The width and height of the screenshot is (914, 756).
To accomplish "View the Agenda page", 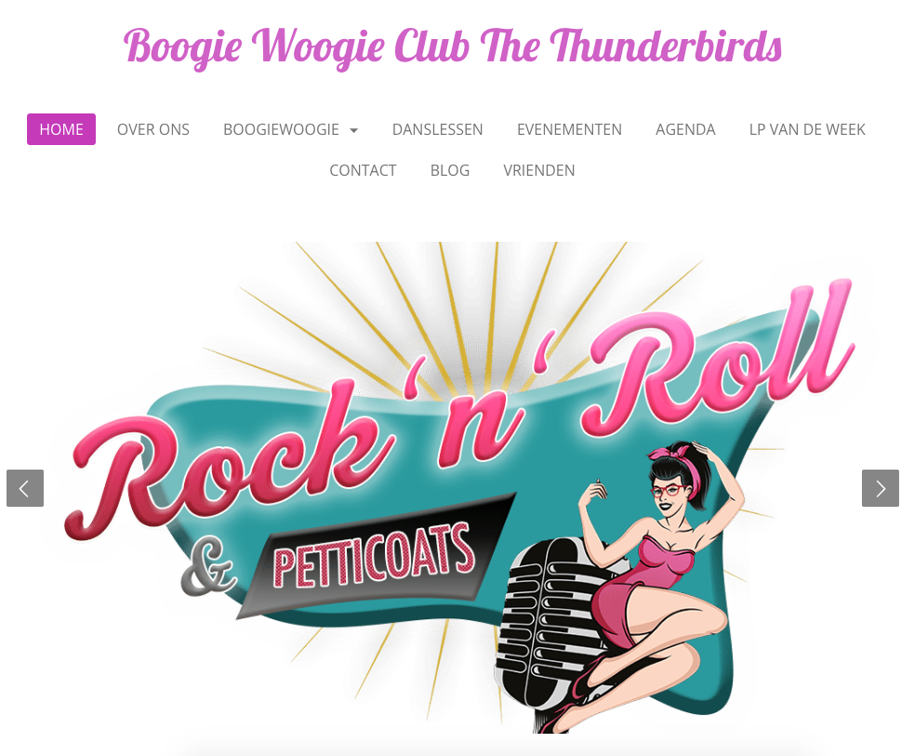I will [x=685, y=129].
